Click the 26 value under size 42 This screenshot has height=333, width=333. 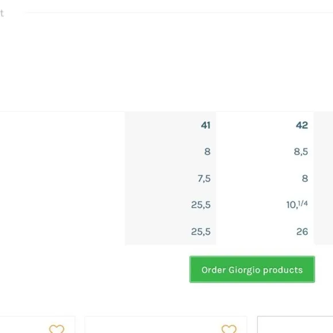click(x=302, y=231)
